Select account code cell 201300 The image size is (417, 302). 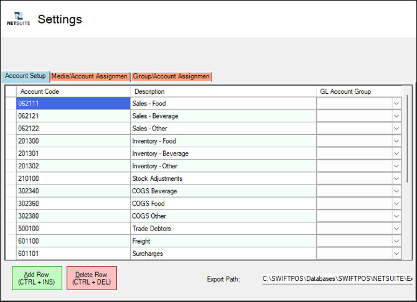coord(73,141)
